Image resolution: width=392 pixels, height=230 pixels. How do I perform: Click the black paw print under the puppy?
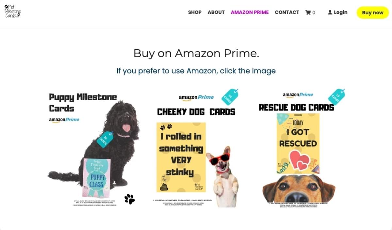point(130,199)
